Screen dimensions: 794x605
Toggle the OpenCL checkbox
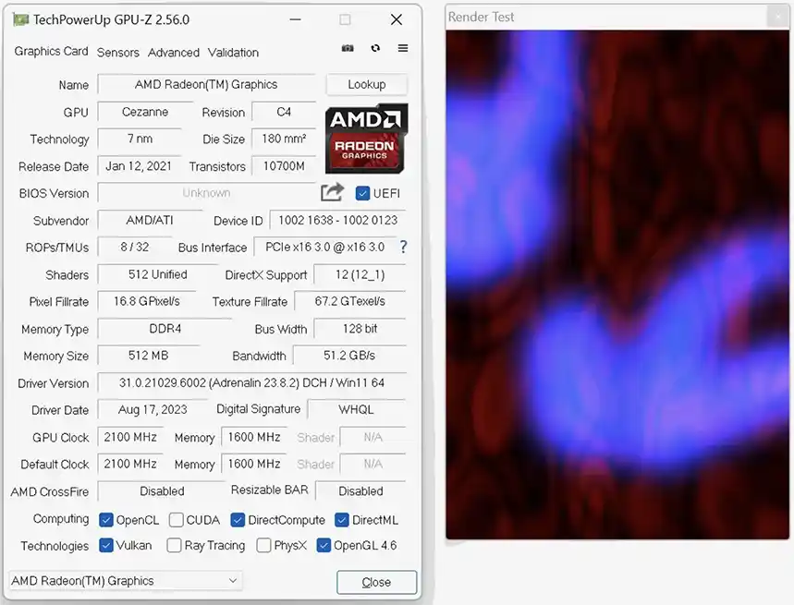pyautogui.click(x=106, y=520)
